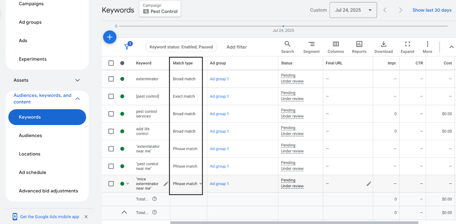Open the Ad schedule sidebar item
The image size is (456, 224).
tap(32, 173)
